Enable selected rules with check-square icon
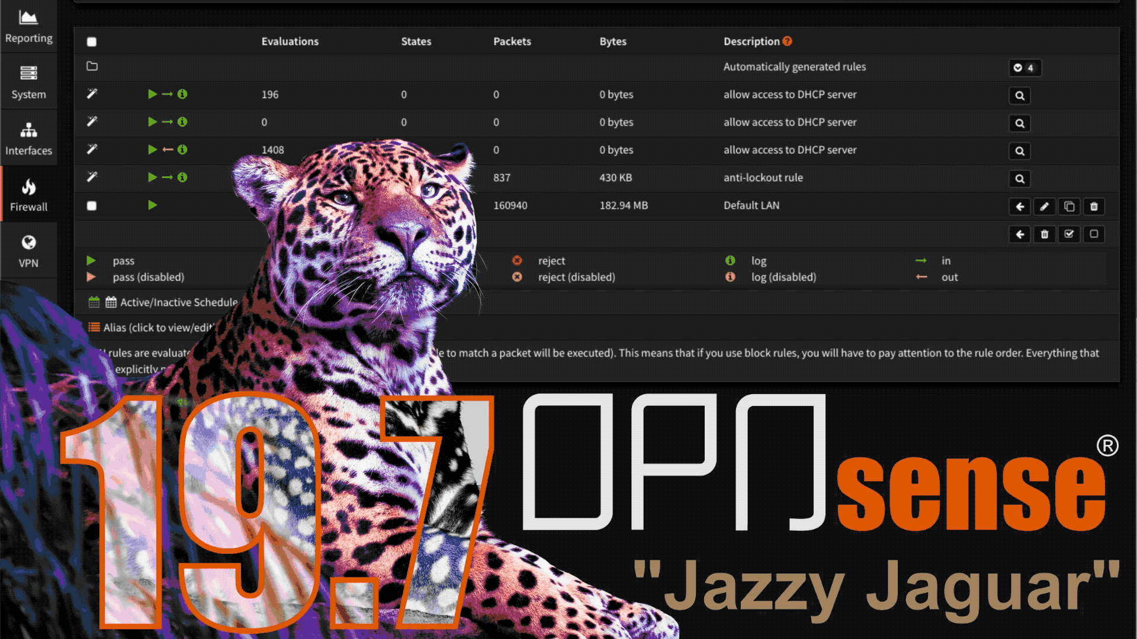This screenshot has height=639, width=1137. point(1069,234)
